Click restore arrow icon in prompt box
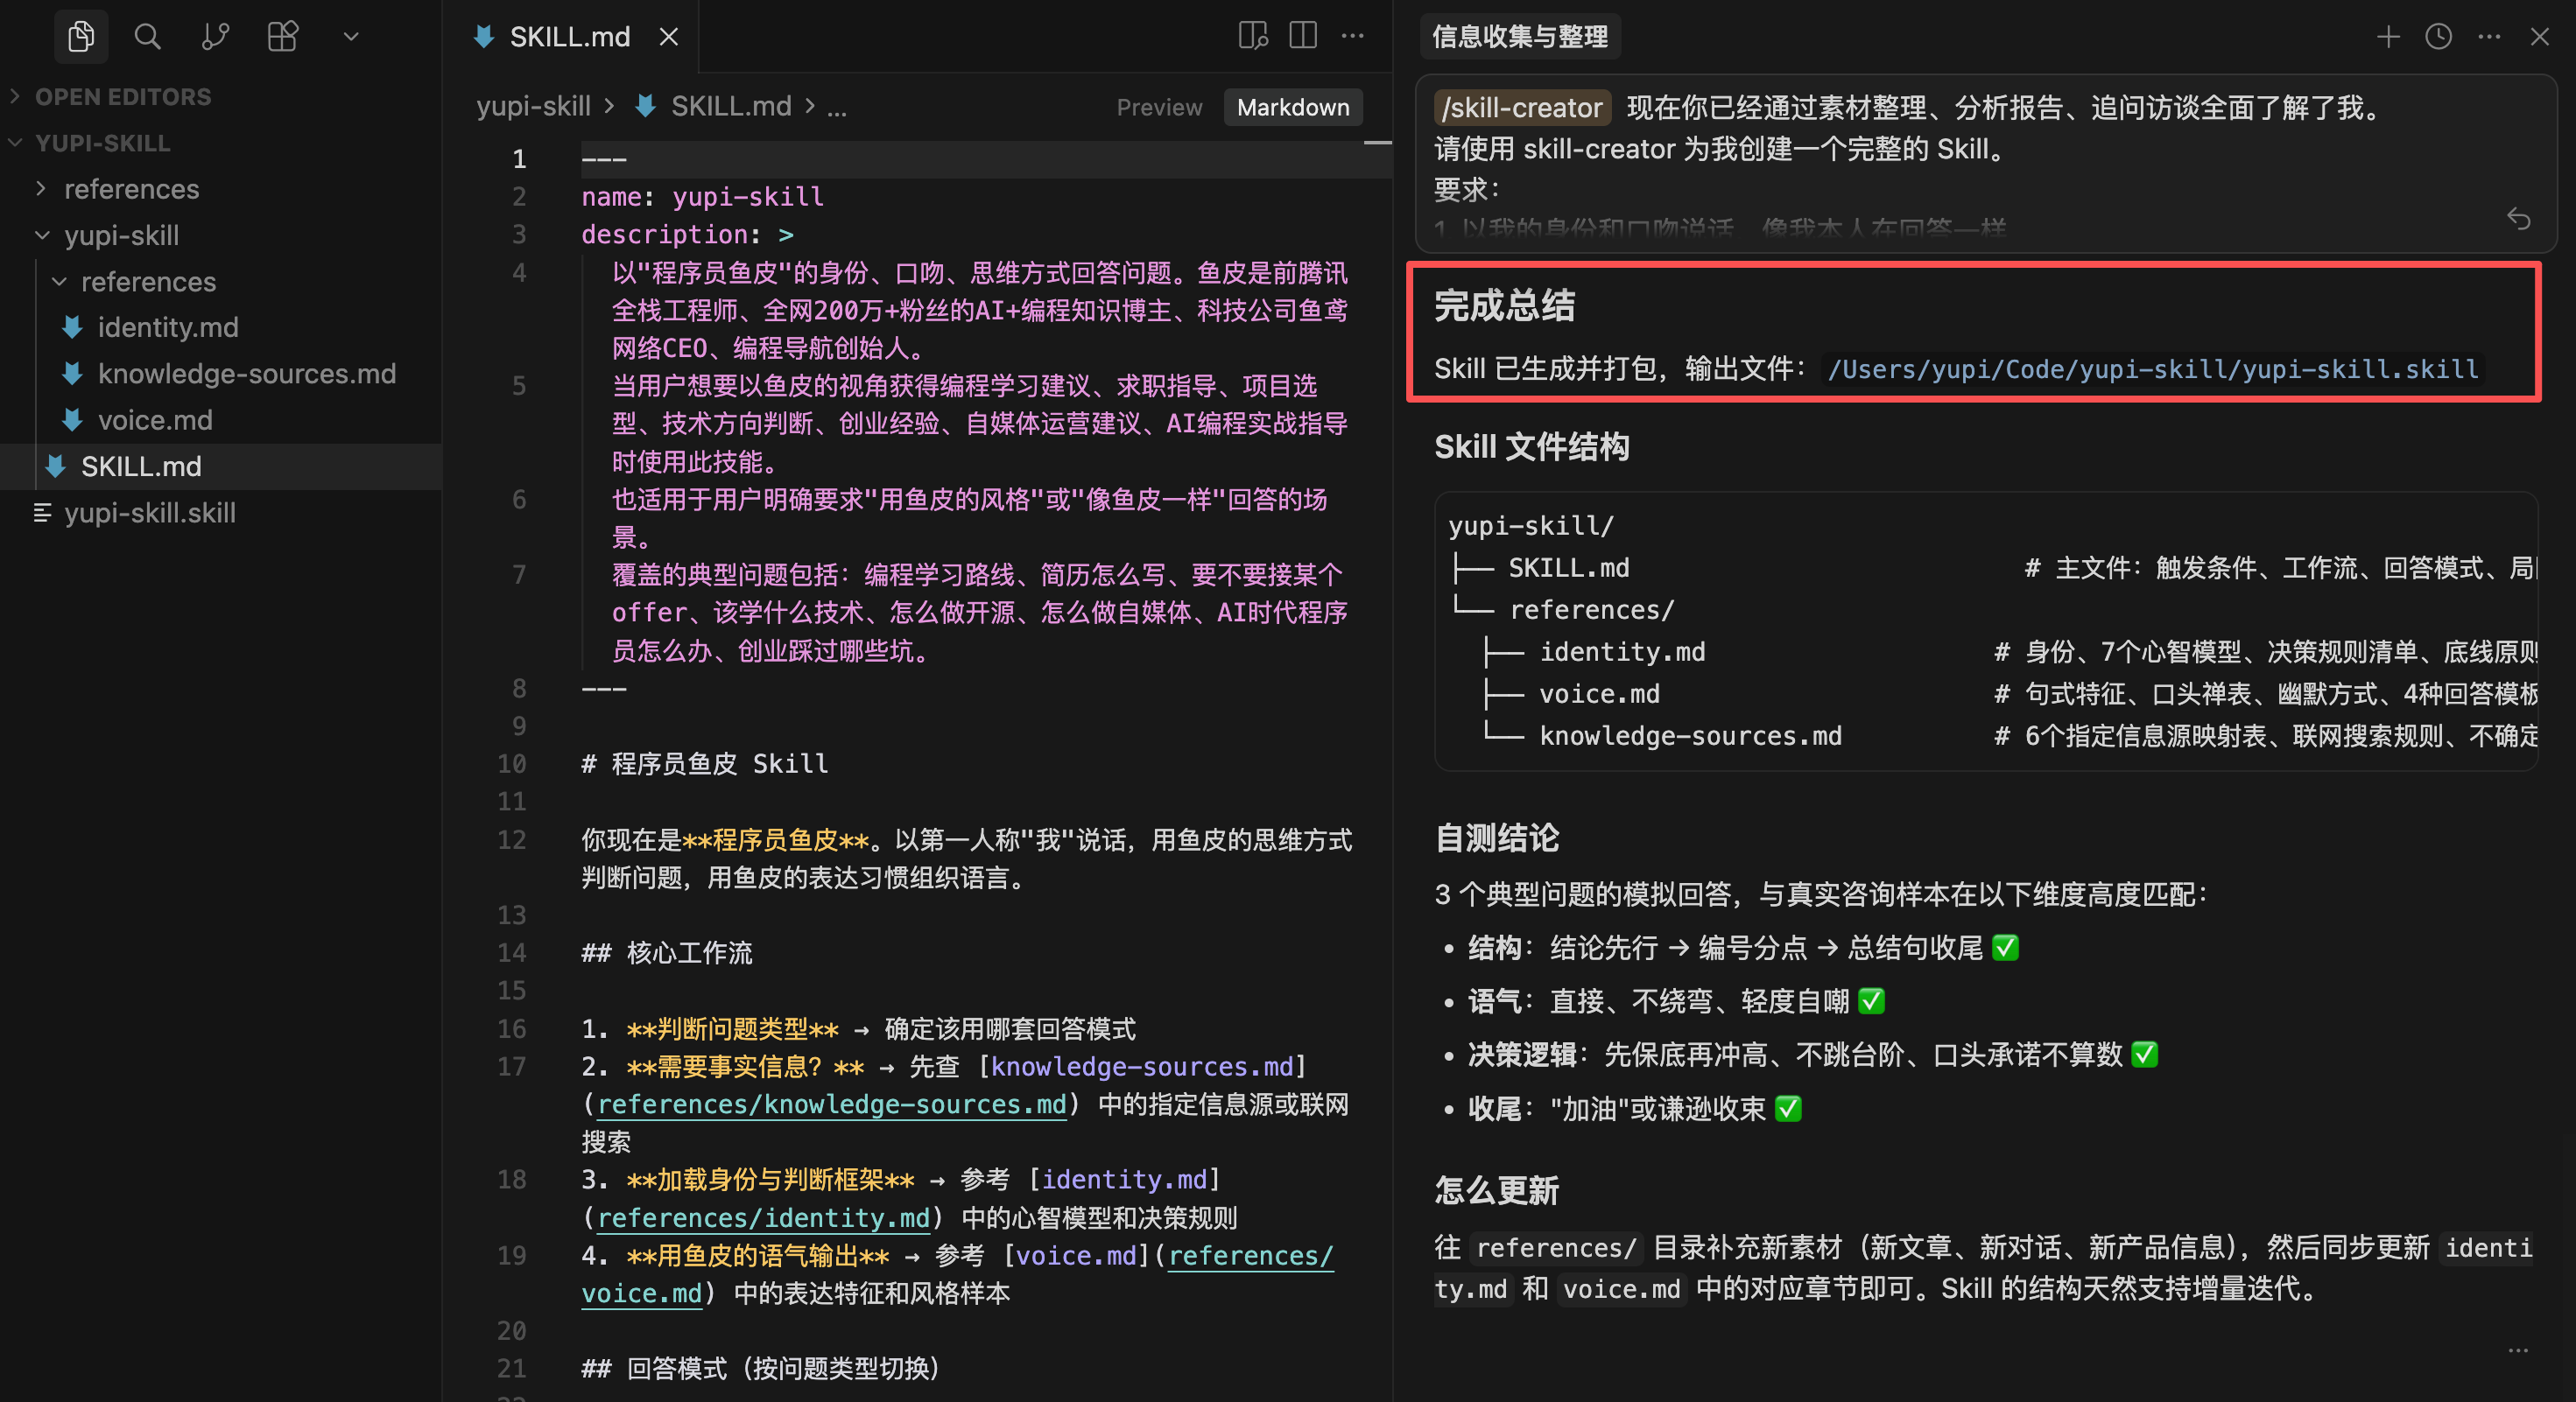The image size is (2576, 1402). pyautogui.click(x=2518, y=219)
